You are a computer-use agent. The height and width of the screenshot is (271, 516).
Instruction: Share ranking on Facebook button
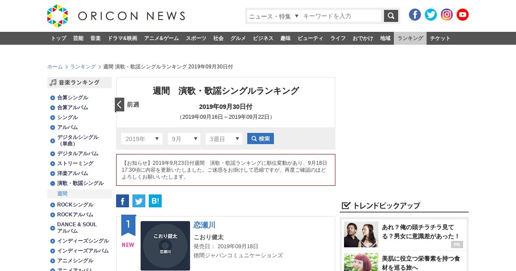[123, 201]
